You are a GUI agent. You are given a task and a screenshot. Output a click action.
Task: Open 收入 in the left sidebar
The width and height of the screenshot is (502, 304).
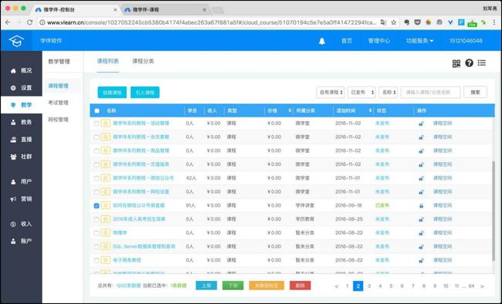point(22,224)
